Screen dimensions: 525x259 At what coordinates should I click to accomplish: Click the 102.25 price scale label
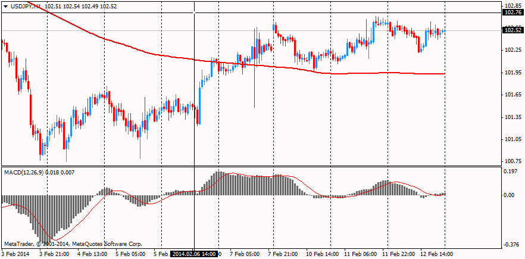tap(512, 50)
